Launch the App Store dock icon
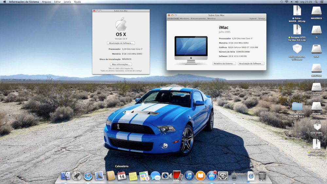Viewport: 327px width, 184px height. tap(212, 176)
